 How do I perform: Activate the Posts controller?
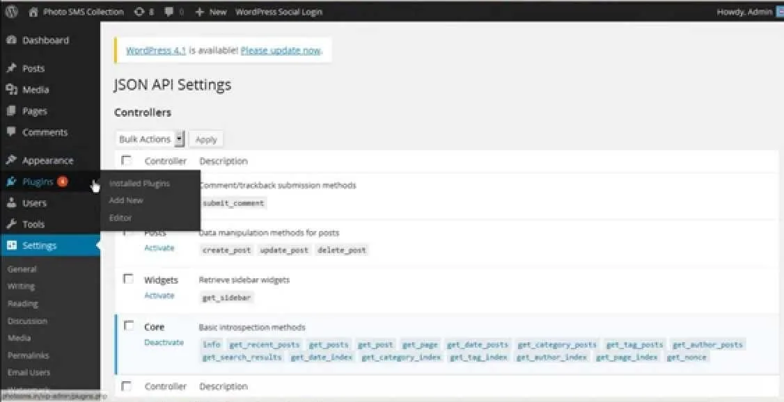(x=159, y=248)
